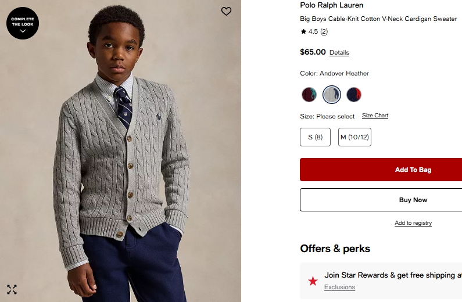Screen dimensions: 462x302
Task: Add item to registry
Action: 413,223
